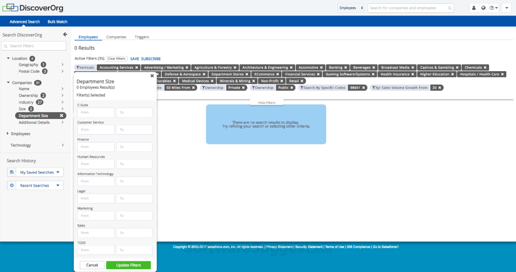Collapse the Search DiscoverOrg sidebar arrow
This screenshot has width=516, height=272.
coord(65,34)
